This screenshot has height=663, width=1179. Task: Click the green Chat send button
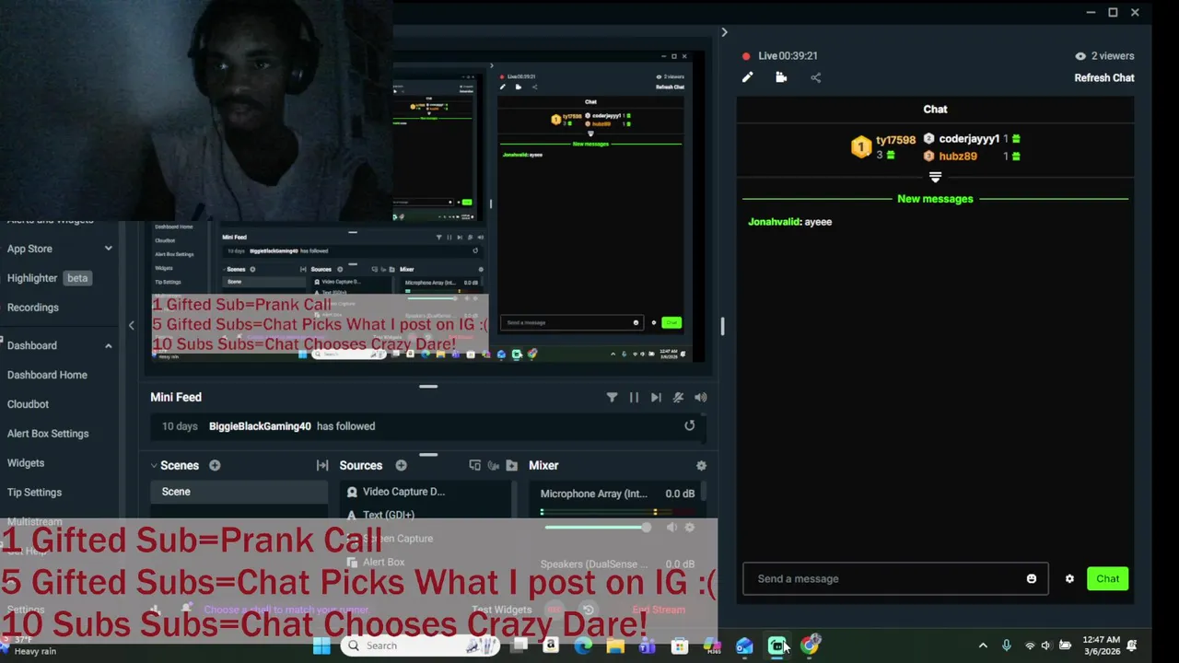point(1107,578)
